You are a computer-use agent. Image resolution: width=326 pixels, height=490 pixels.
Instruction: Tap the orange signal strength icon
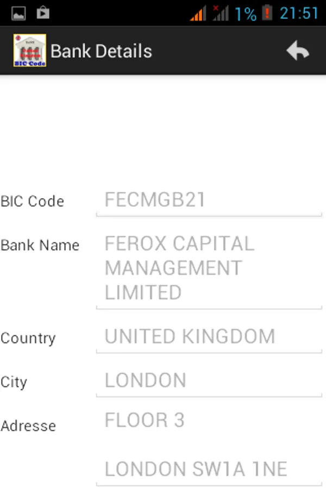click(x=198, y=13)
